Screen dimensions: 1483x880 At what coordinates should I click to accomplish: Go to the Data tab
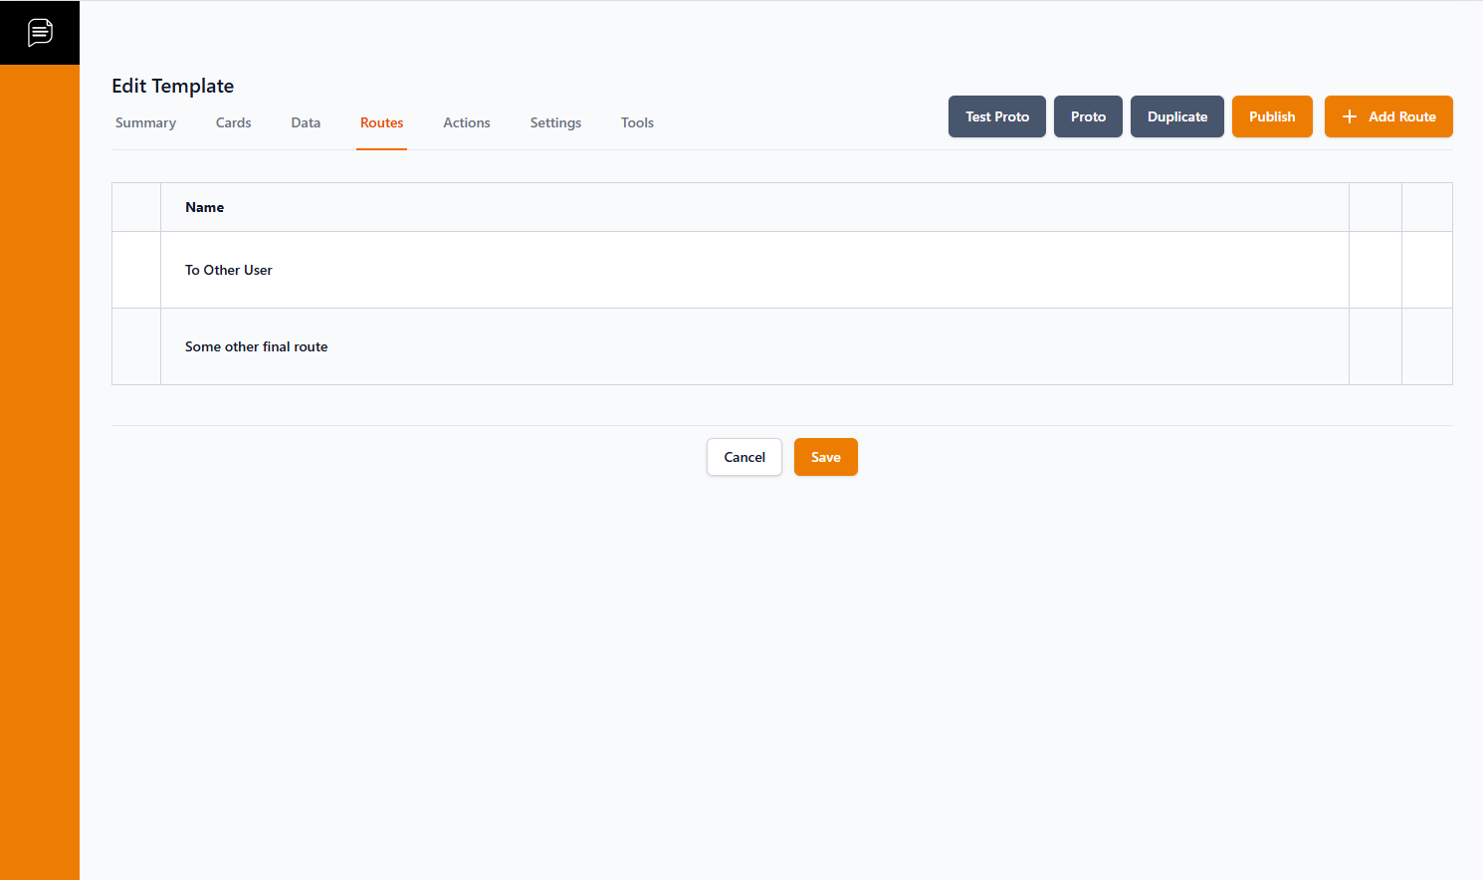point(306,122)
